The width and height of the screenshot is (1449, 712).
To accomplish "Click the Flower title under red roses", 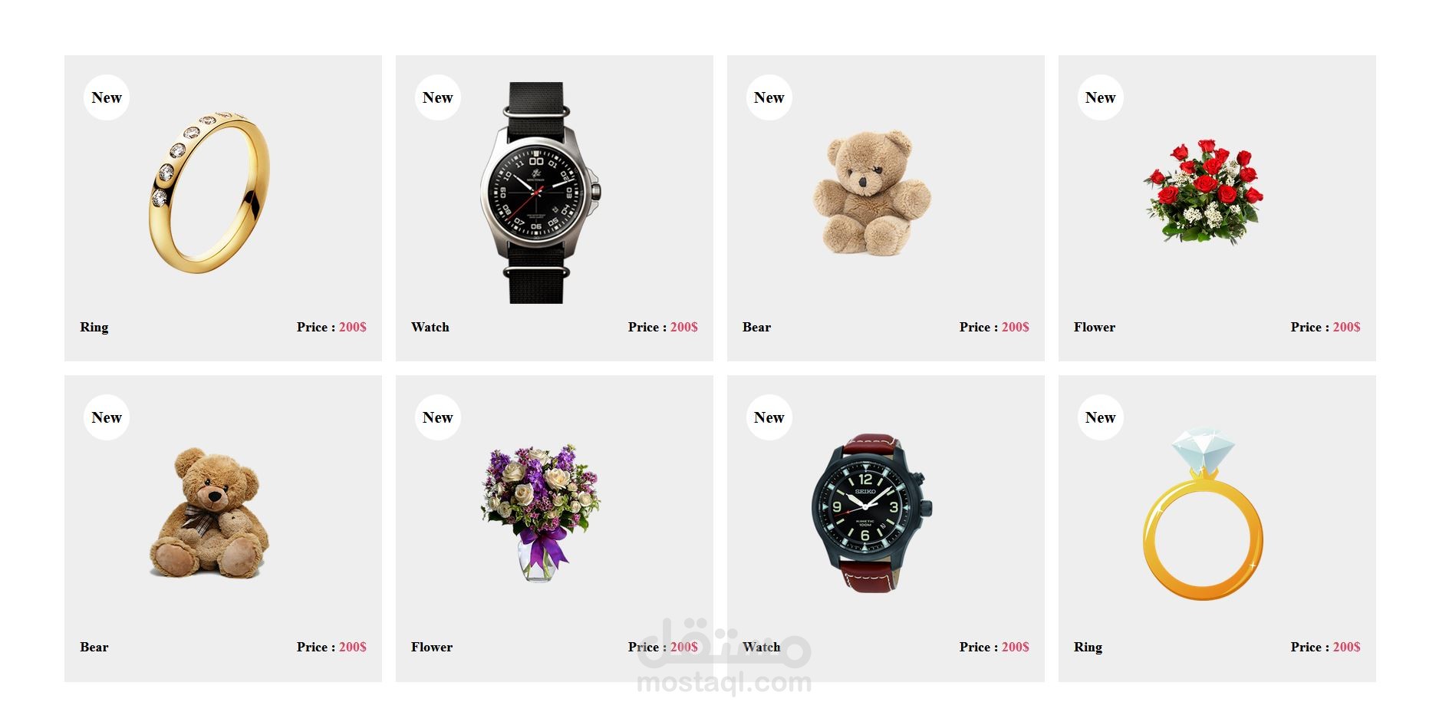I will click(x=1095, y=327).
